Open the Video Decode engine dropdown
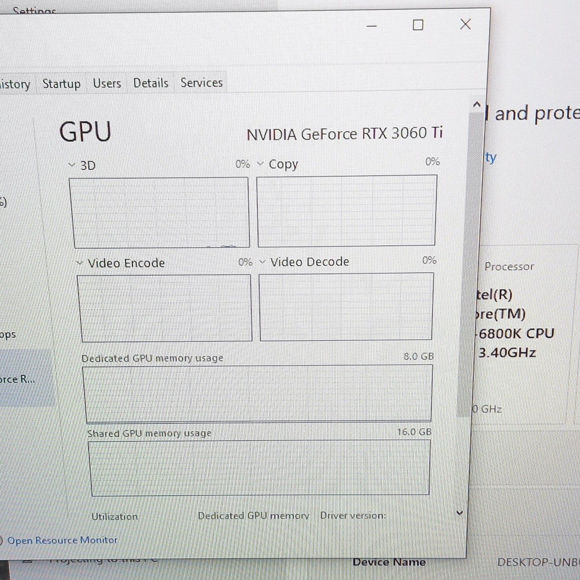Screen dimensions: 580x580 263,262
